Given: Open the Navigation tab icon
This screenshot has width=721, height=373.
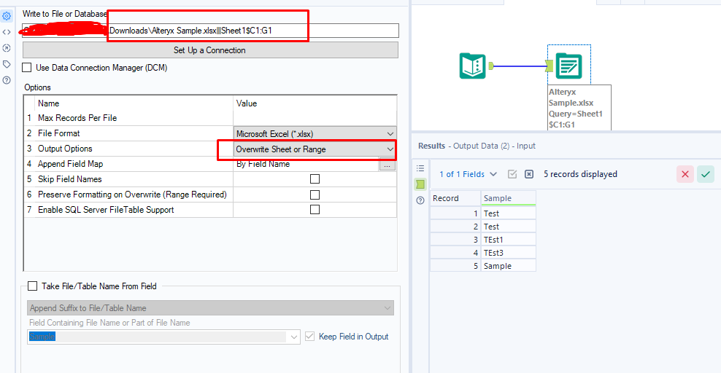Looking at the screenshot, I should (7, 48).
